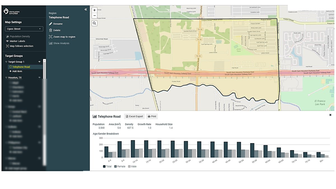This screenshot has height=189, width=336.
Task: Click the Delete trash icon
Action: click(x=50, y=30)
